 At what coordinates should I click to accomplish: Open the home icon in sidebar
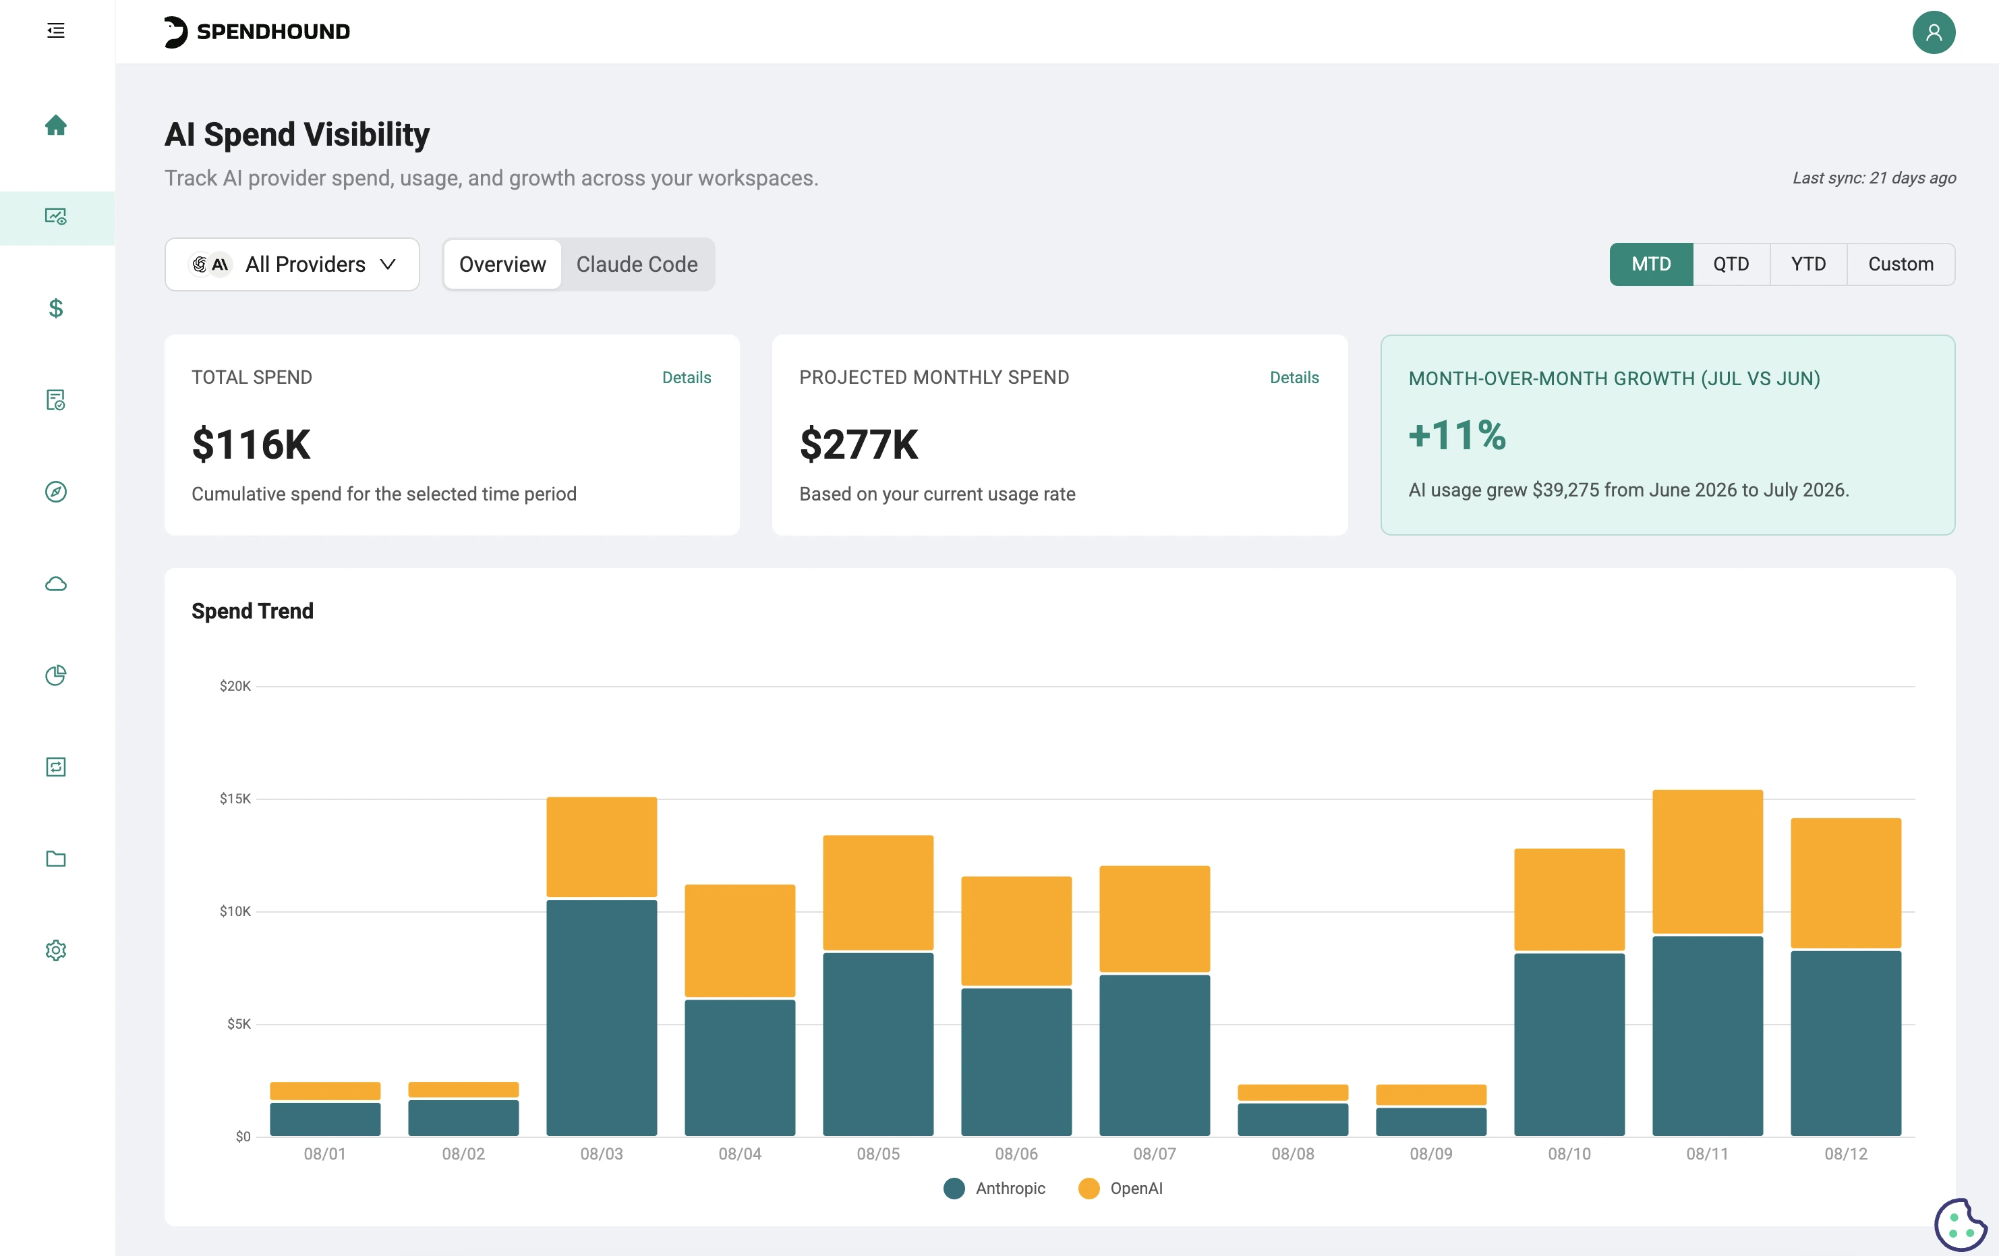click(x=55, y=125)
